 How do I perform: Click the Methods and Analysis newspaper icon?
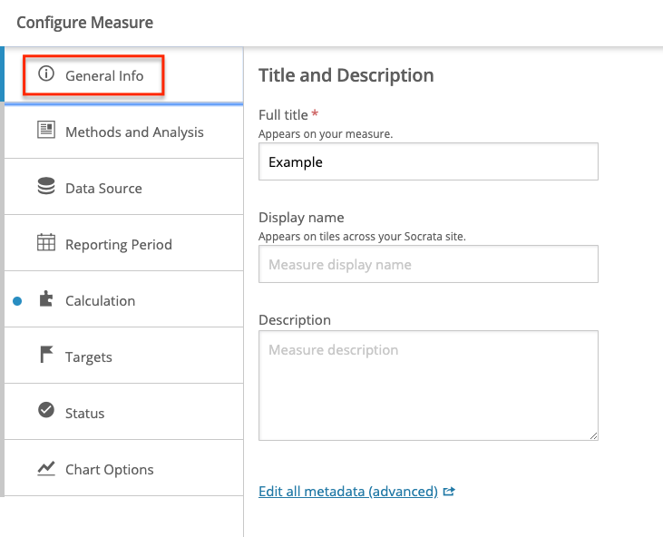46,130
